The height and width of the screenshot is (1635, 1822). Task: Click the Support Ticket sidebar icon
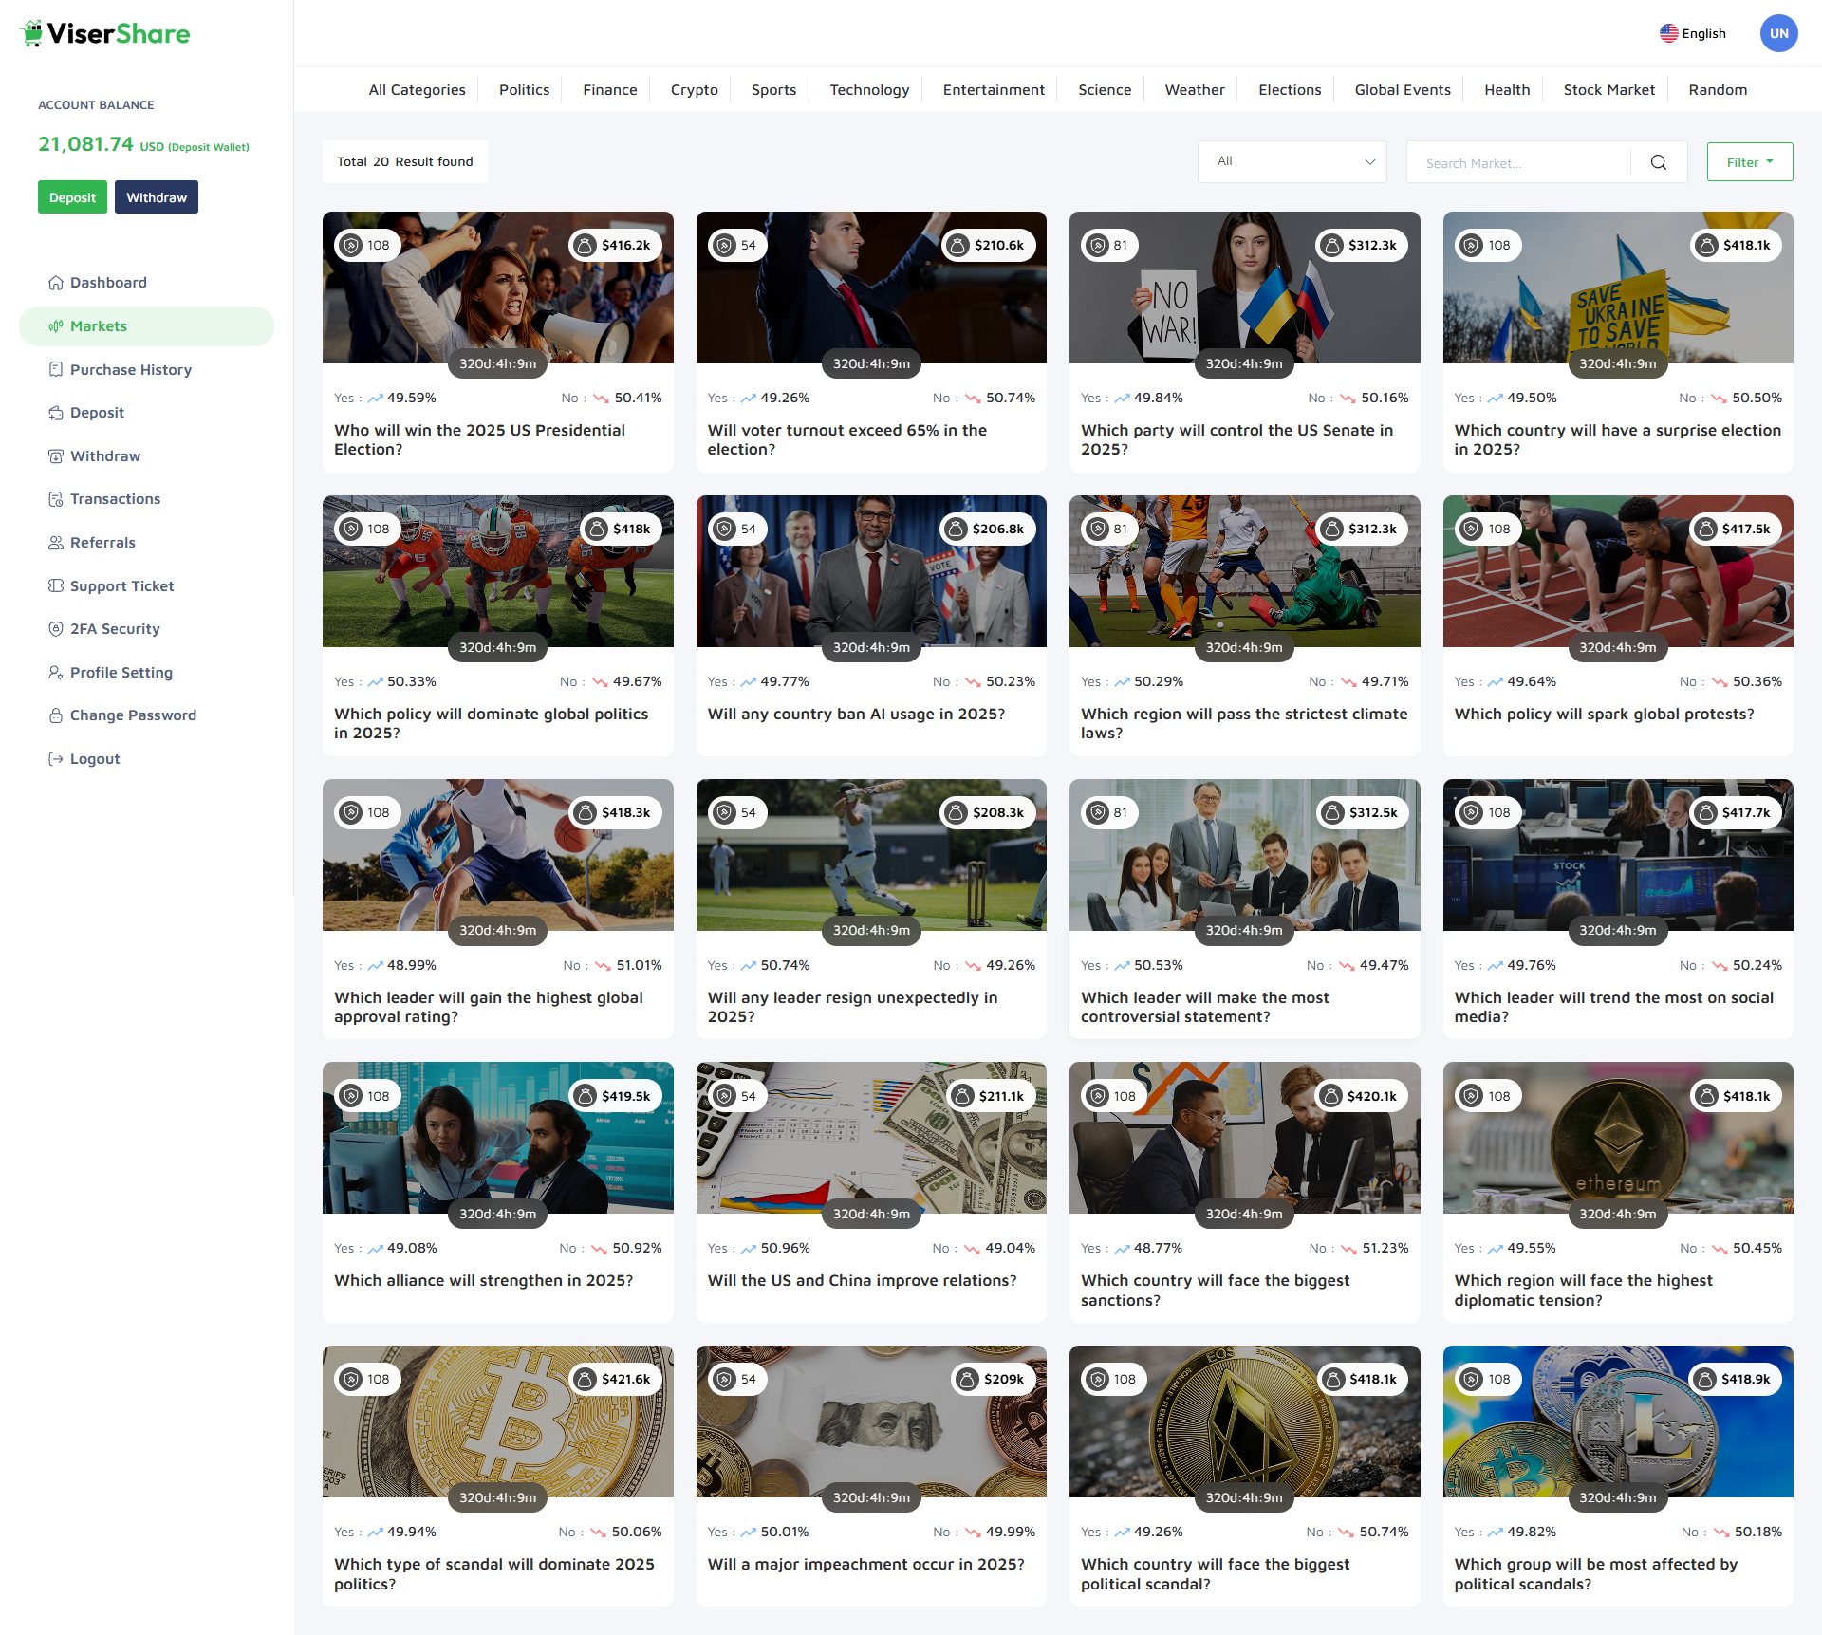click(56, 586)
